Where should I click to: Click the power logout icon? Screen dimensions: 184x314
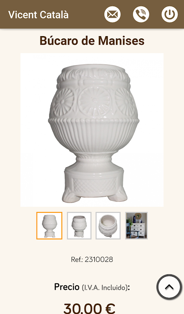170,15
